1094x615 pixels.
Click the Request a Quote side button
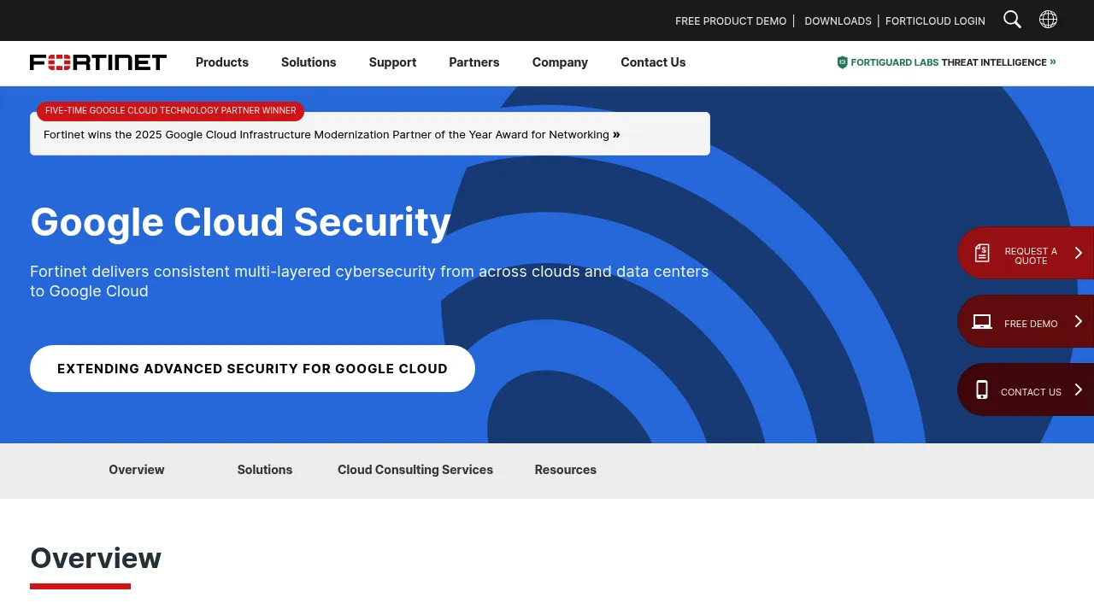(x=1026, y=253)
